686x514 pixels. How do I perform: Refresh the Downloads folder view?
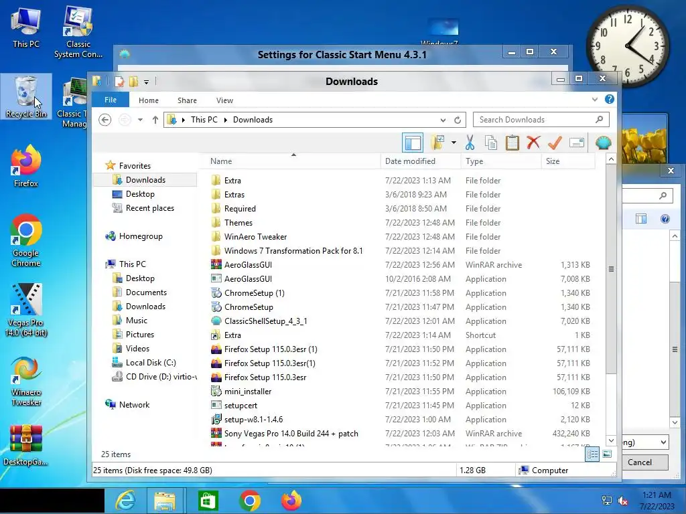pyautogui.click(x=458, y=120)
